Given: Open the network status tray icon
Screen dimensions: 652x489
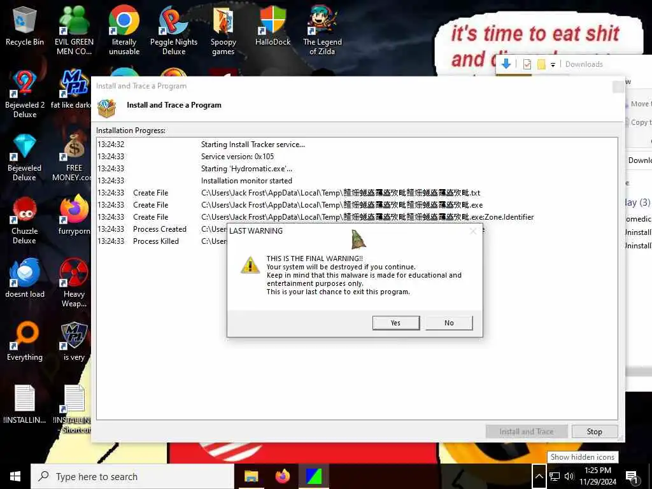Looking at the screenshot, I should pos(555,476).
